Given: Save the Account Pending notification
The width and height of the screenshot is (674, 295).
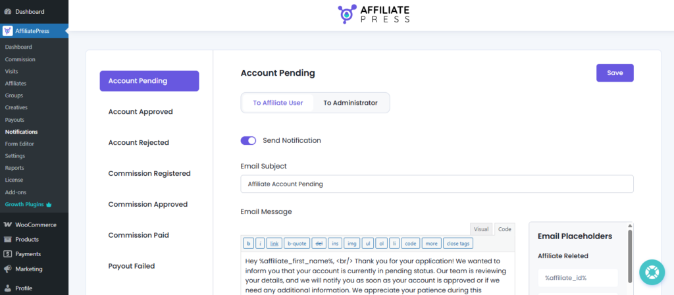Looking at the screenshot, I should tap(615, 72).
